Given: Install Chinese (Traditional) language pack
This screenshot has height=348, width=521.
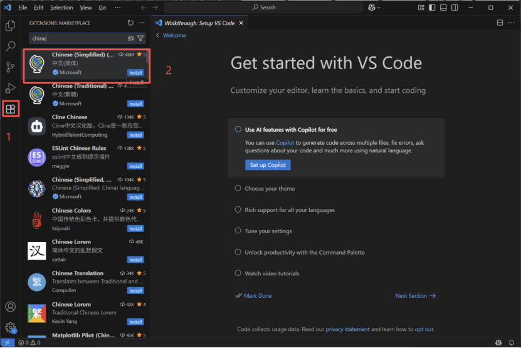Looking at the screenshot, I should click(x=135, y=103).
